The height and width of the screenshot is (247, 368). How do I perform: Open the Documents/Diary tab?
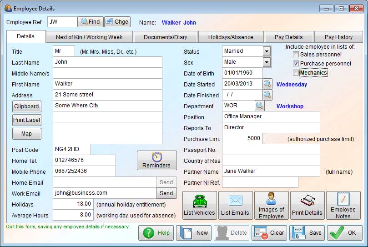(165, 37)
